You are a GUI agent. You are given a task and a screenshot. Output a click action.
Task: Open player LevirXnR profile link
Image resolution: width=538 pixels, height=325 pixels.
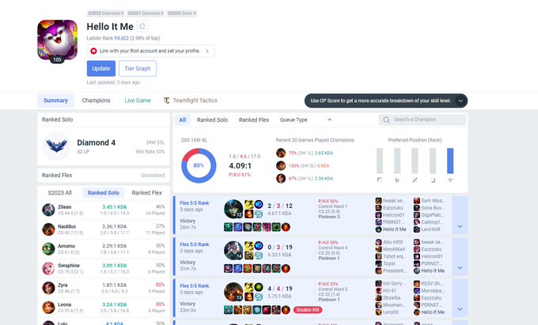click(431, 229)
